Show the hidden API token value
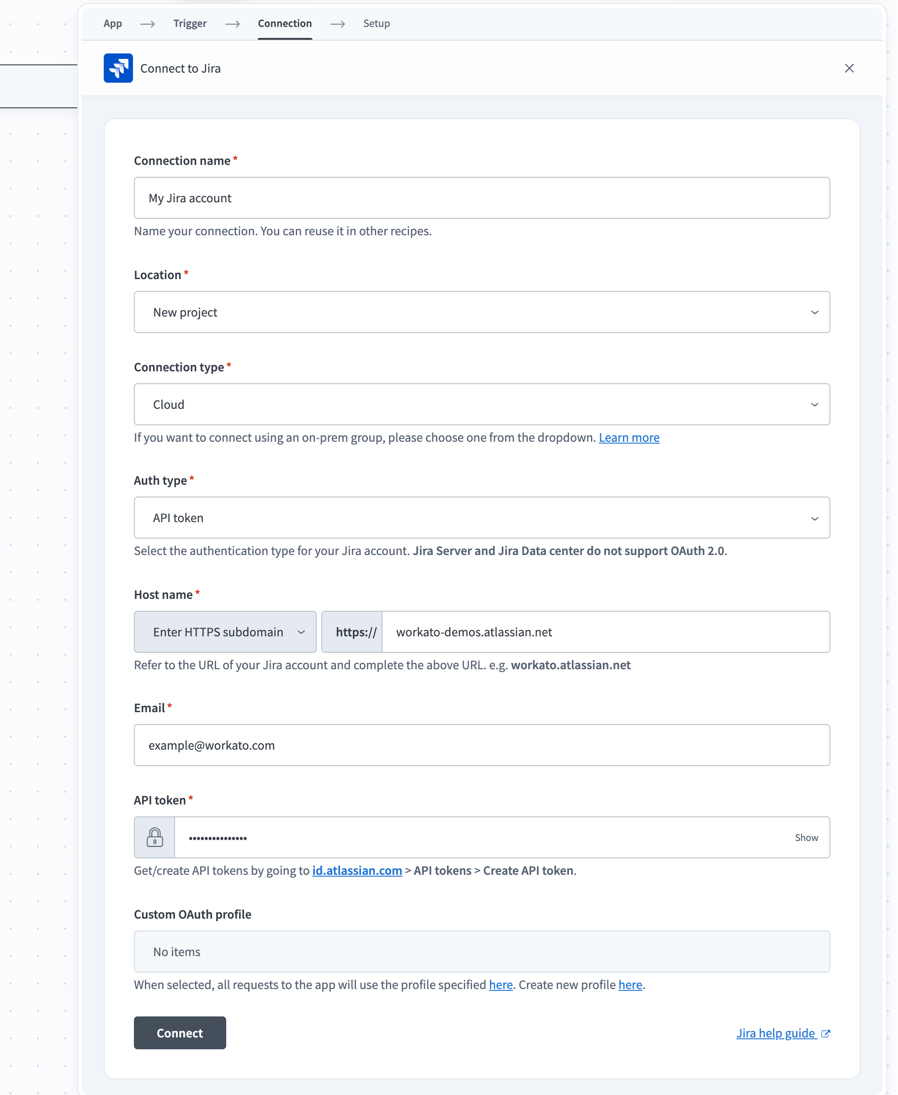898x1095 pixels. pyautogui.click(x=807, y=837)
